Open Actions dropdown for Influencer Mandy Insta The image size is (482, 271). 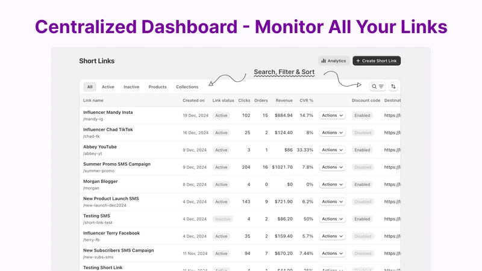(333, 115)
